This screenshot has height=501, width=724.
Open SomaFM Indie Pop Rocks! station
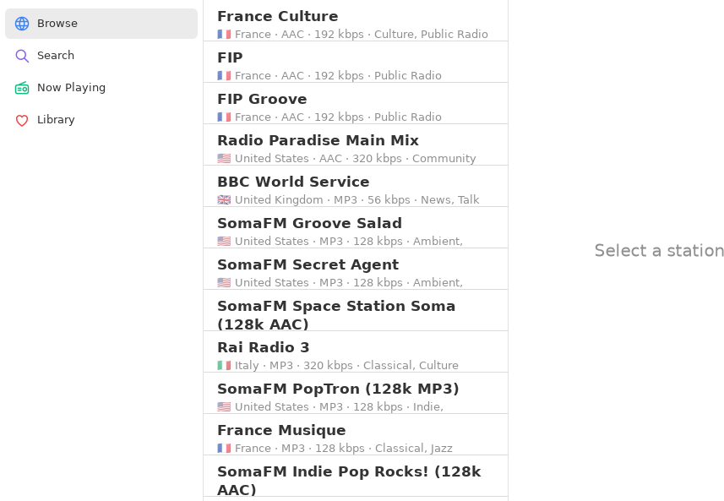pos(356,476)
